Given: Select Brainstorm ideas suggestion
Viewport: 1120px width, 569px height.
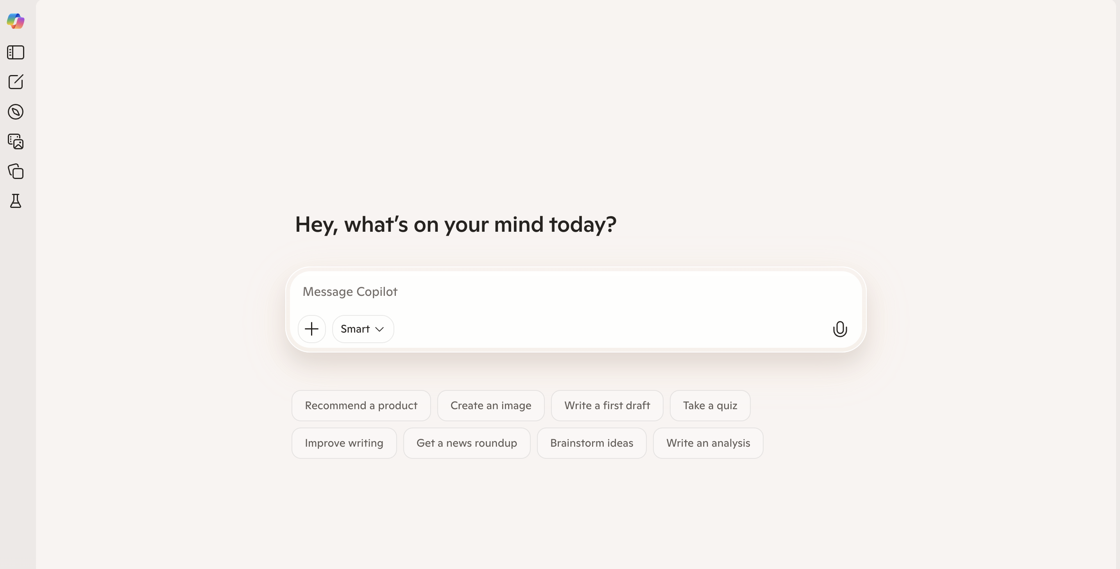Looking at the screenshot, I should click(591, 443).
